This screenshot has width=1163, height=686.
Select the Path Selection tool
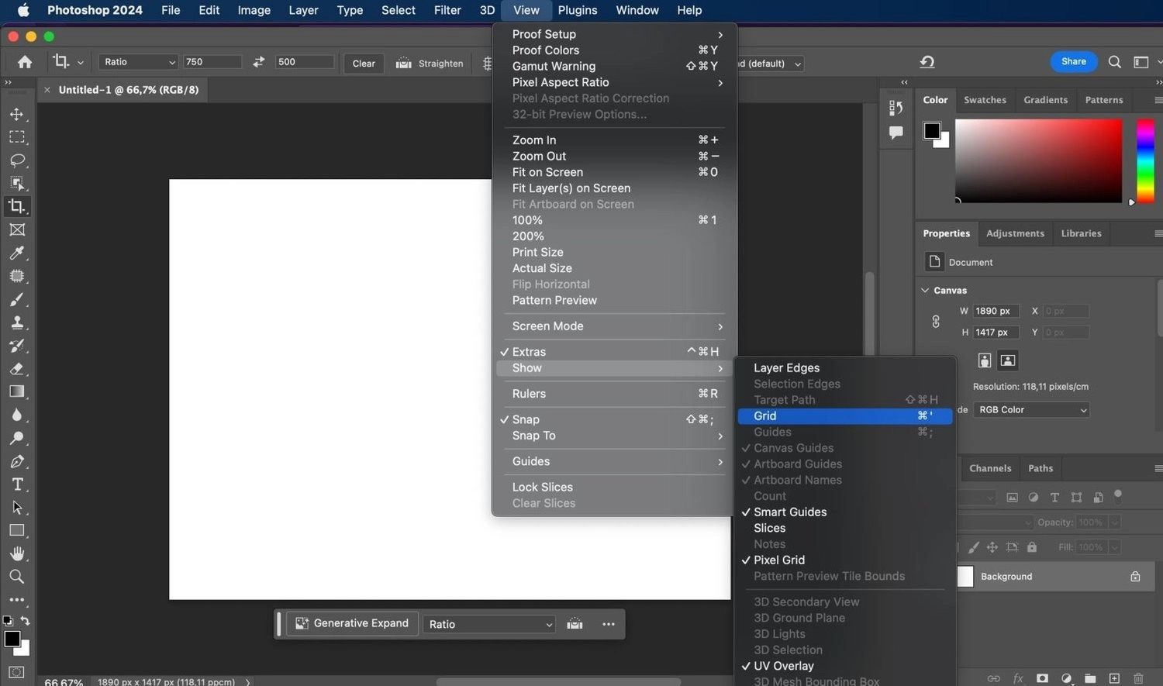tap(16, 508)
